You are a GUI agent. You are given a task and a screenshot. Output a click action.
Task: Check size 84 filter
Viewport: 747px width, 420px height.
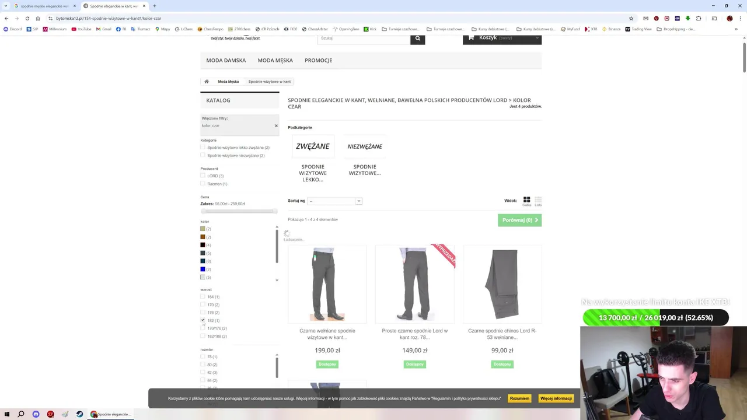coord(203,380)
